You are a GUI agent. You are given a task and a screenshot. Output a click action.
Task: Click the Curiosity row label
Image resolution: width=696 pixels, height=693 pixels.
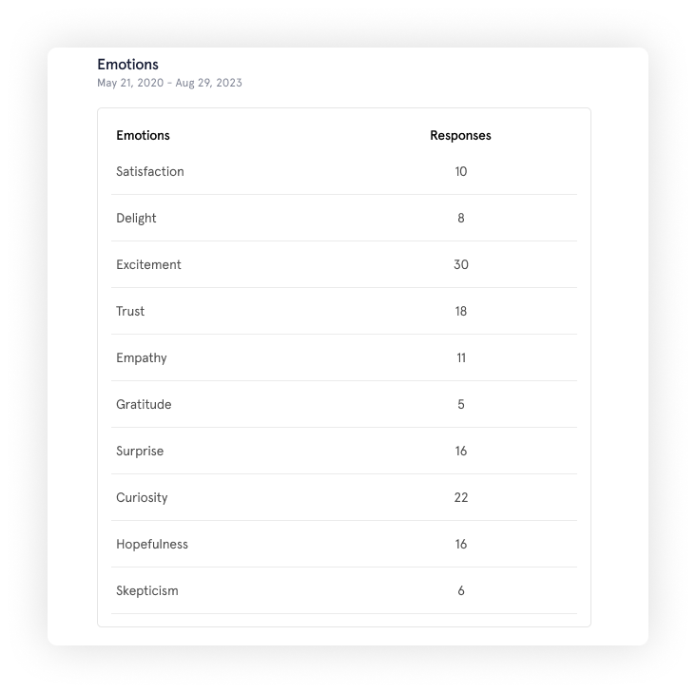point(142,498)
